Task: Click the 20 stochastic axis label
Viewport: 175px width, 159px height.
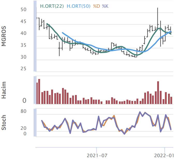Action: (24, 128)
